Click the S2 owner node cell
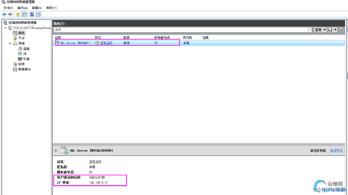Screen dimensions: 348x195 click(x=156, y=43)
